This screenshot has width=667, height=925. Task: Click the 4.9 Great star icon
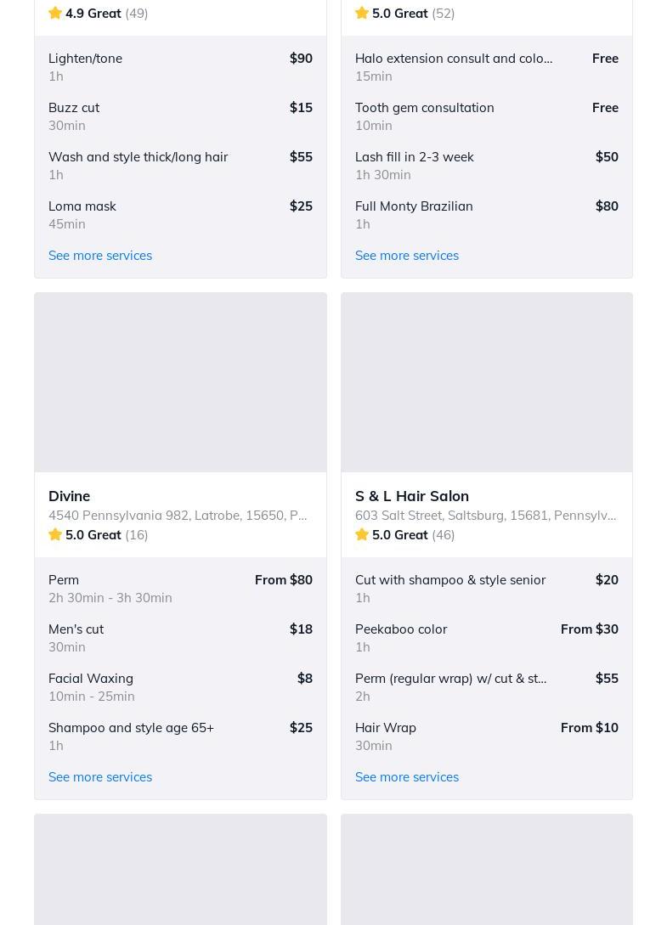pos(55,13)
